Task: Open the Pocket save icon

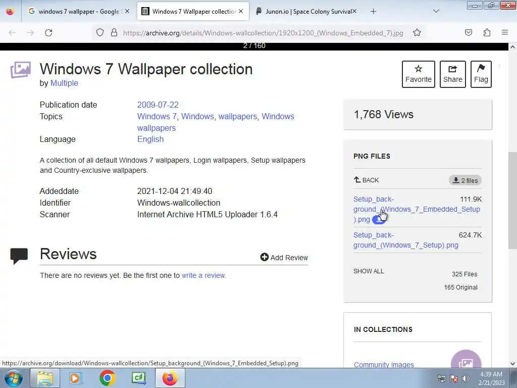Action: 468,33
